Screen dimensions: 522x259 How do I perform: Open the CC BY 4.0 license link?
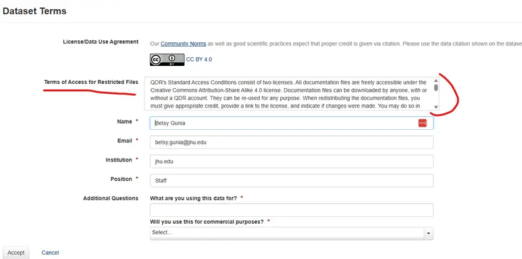[x=199, y=60]
